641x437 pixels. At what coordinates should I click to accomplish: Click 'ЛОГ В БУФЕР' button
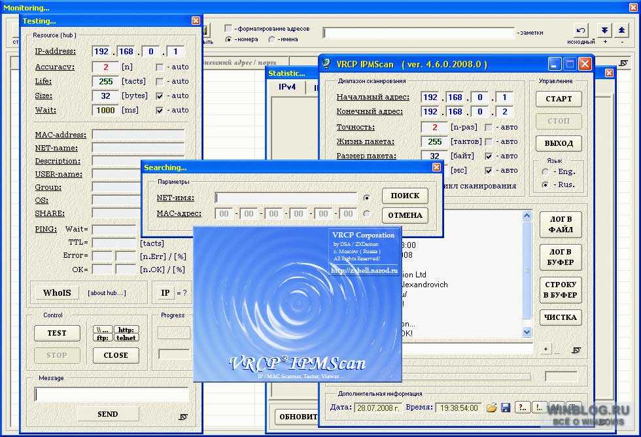tap(561, 257)
